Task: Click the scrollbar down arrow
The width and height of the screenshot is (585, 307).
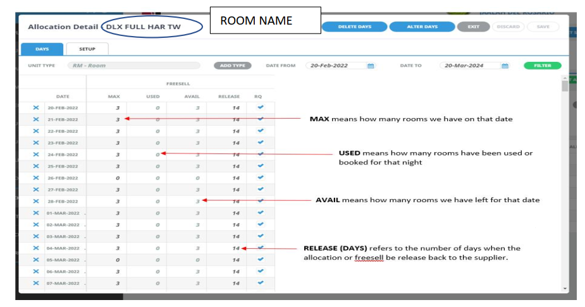Action: coord(565,289)
